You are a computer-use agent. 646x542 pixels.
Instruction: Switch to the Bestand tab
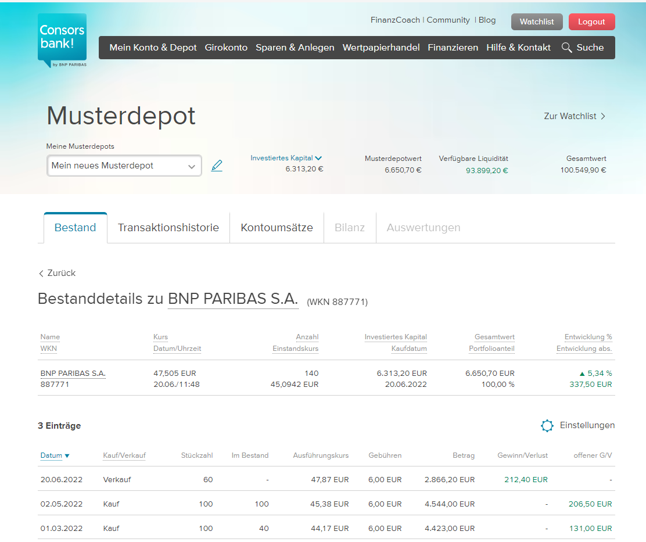[x=76, y=228]
